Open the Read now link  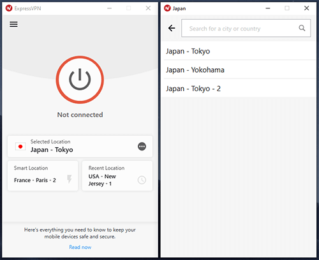click(x=80, y=247)
